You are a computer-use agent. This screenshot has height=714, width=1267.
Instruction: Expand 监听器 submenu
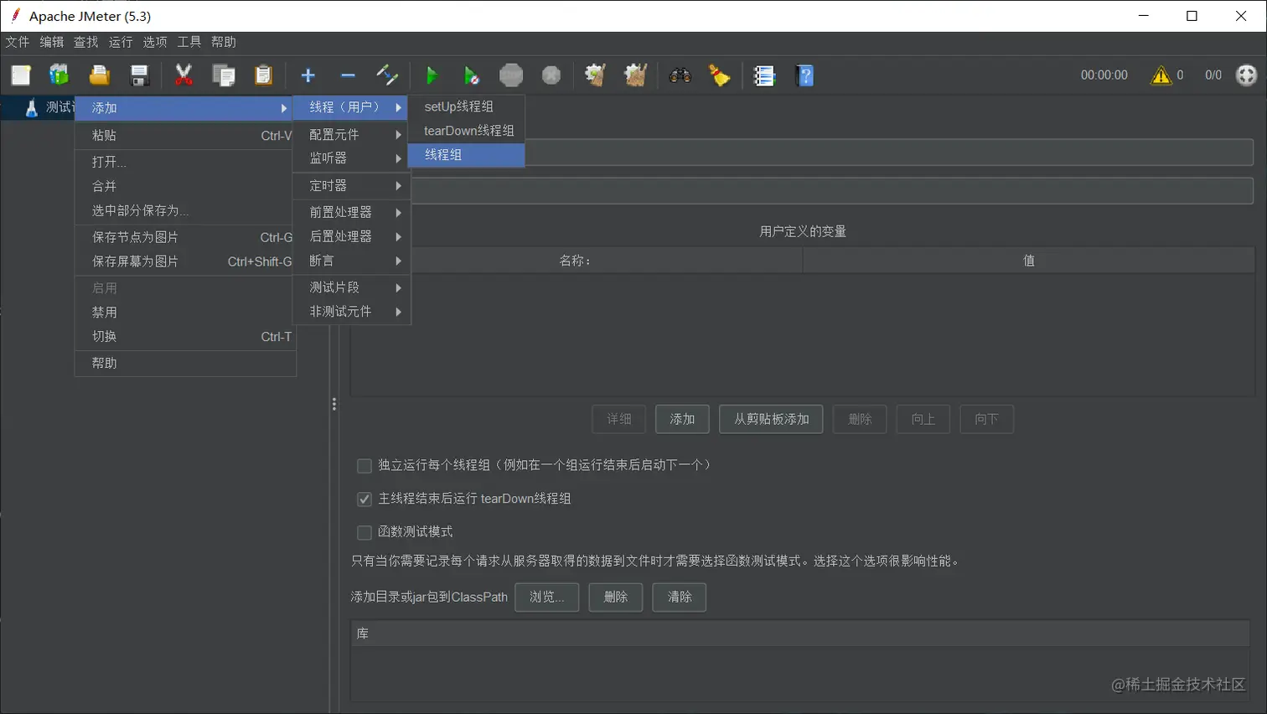[351, 158]
